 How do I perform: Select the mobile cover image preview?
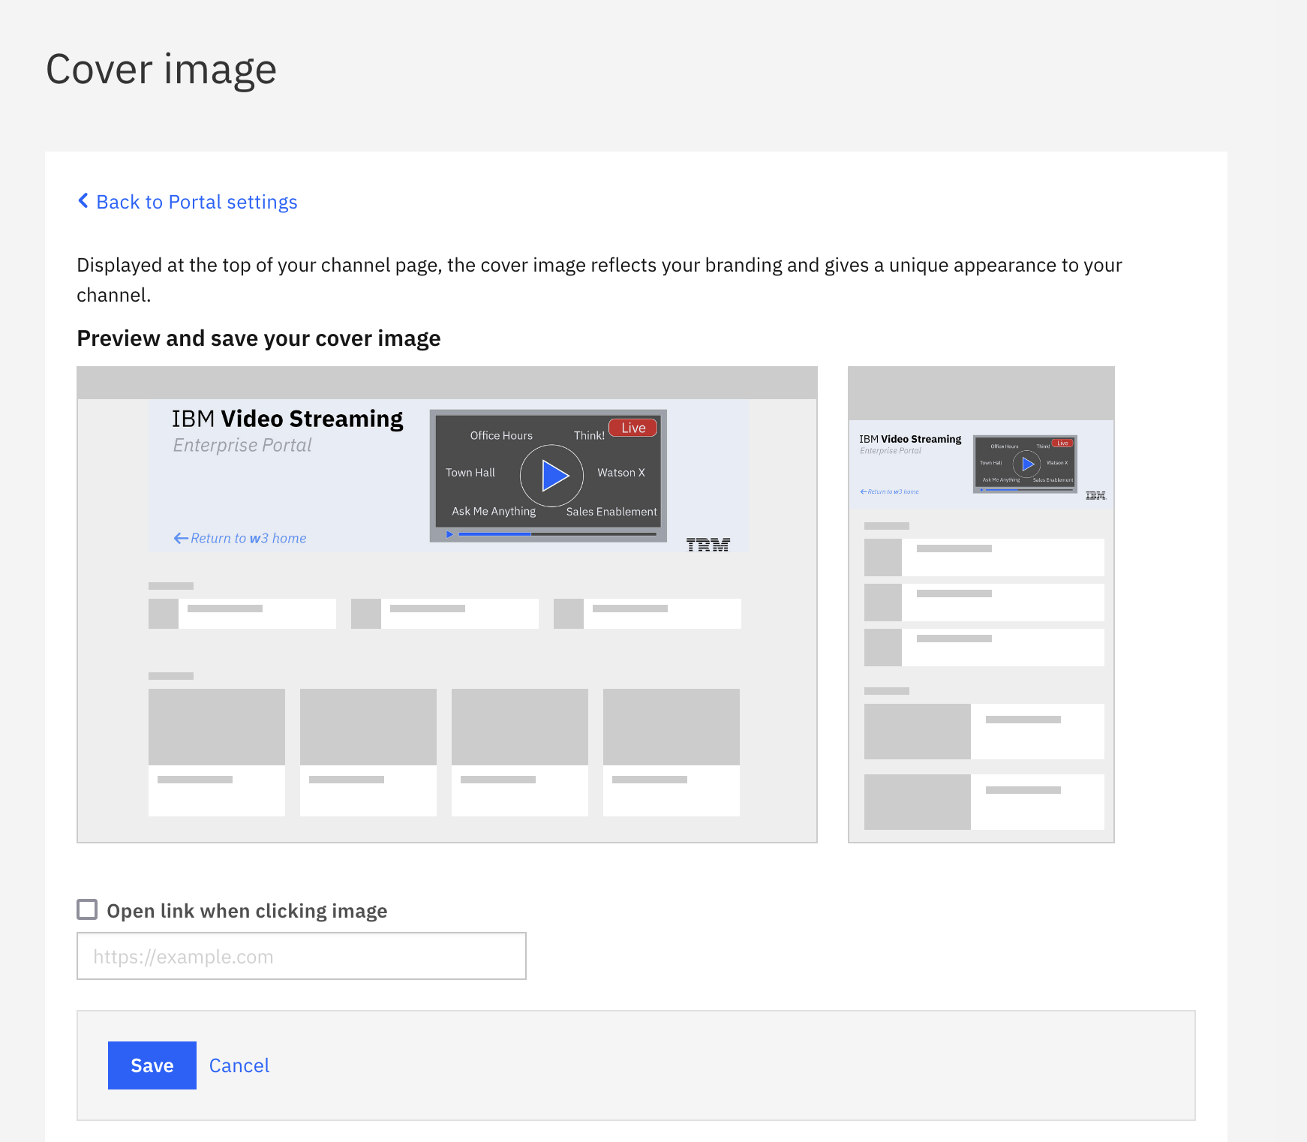click(x=981, y=605)
